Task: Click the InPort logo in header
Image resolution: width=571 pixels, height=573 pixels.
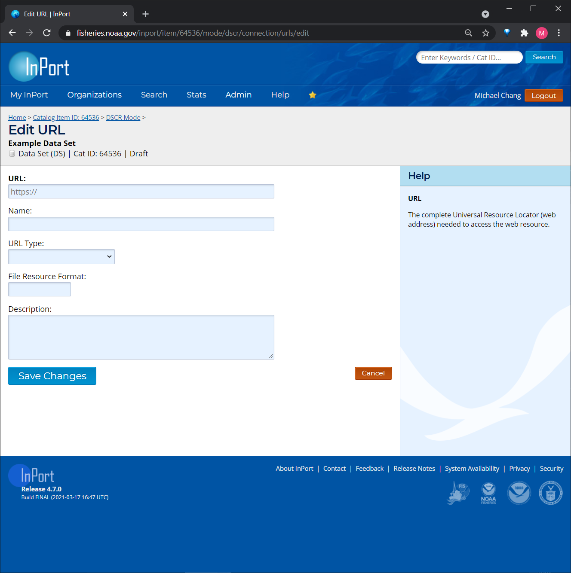Action: coord(39,67)
